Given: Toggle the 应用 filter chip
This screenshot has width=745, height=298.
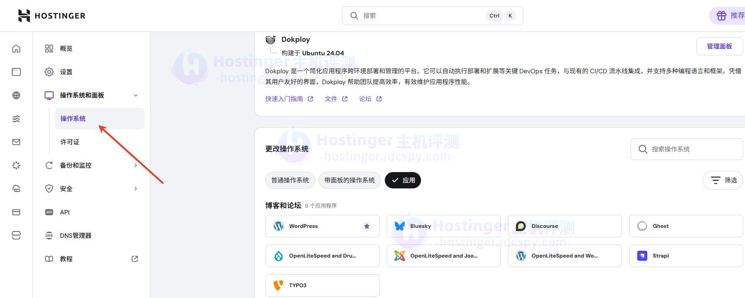Looking at the screenshot, I should tap(403, 180).
